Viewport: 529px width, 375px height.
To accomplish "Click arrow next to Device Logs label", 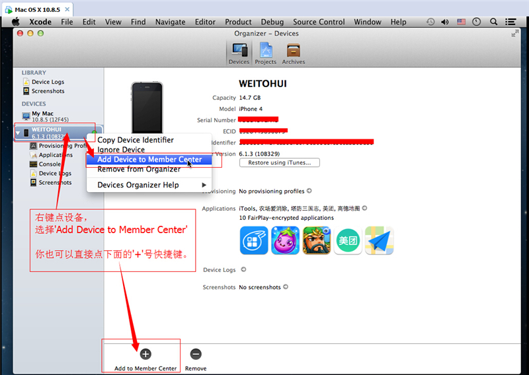I will pyautogui.click(x=243, y=269).
